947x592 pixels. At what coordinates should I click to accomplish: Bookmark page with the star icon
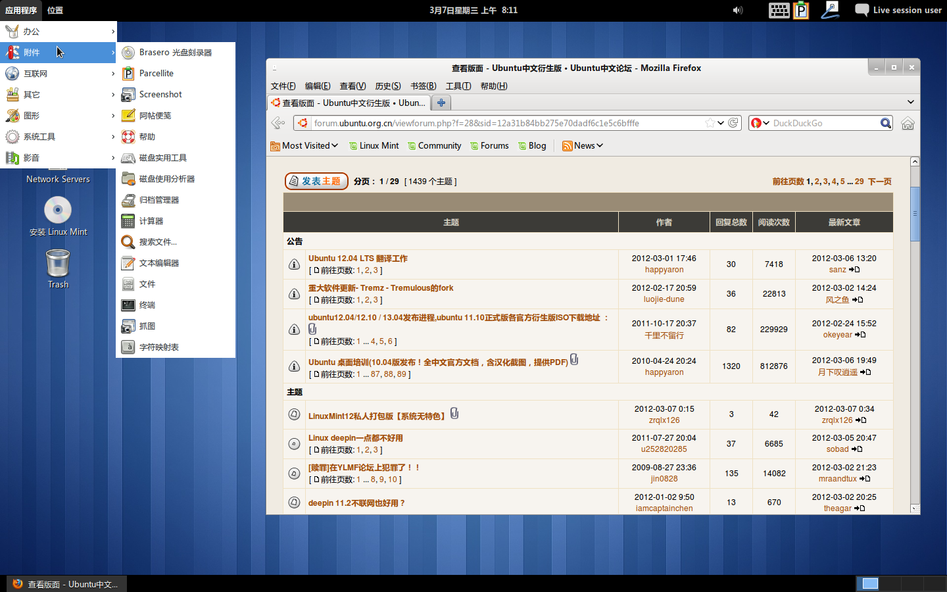pyautogui.click(x=710, y=123)
